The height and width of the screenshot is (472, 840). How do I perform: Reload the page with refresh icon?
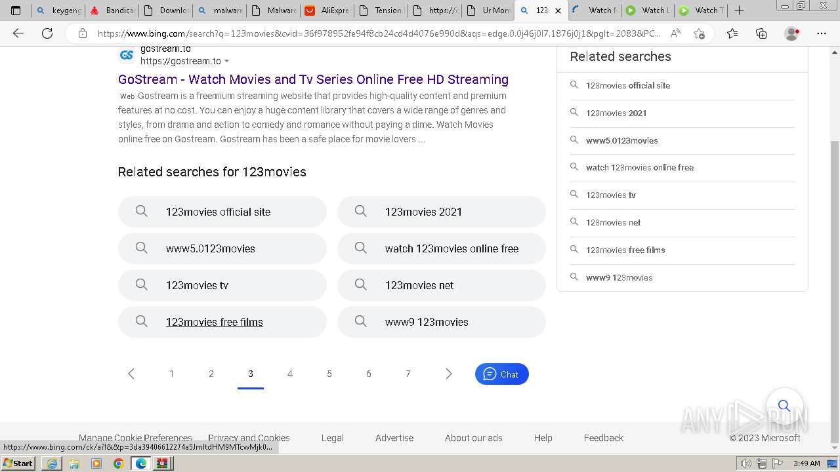47,33
